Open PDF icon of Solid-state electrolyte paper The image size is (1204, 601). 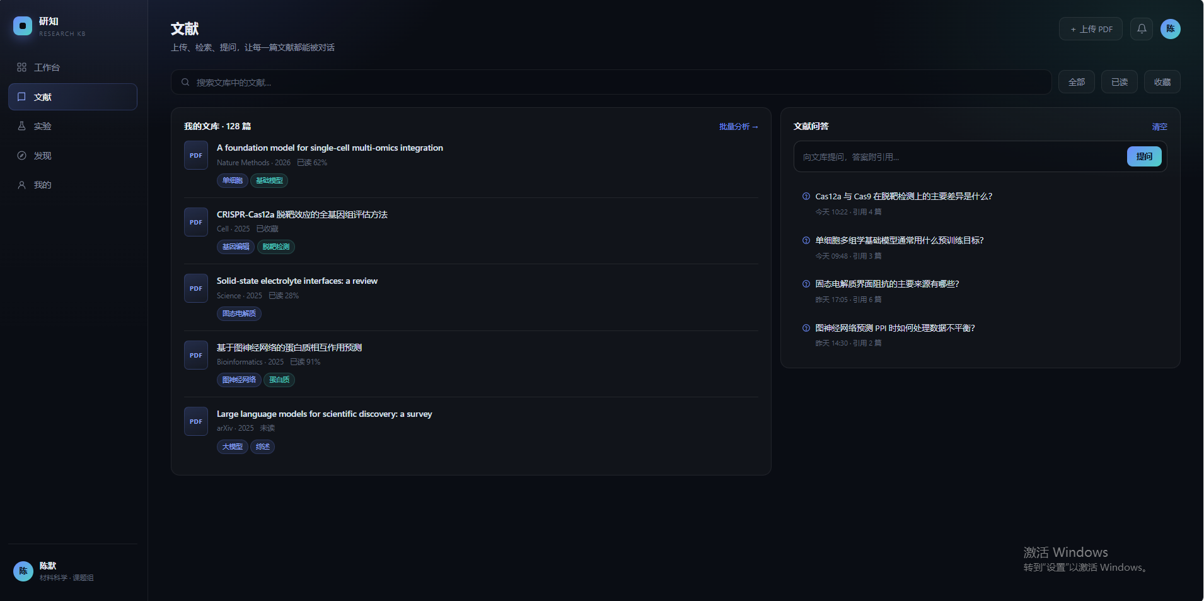pyautogui.click(x=196, y=288)
